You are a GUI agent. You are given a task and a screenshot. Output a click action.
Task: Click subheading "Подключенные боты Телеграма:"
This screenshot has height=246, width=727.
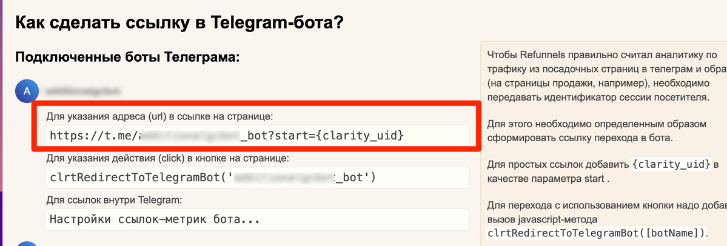tap(127, 58)
